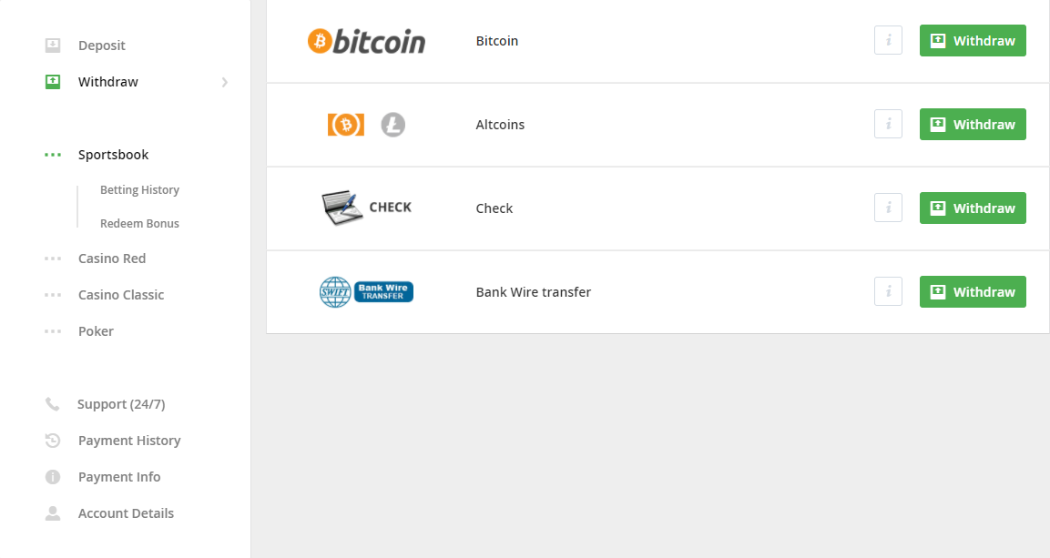Viewport: 1050px width, 558px height.
Task: Collapse the Sportsbook section
Action: coord(113,155)
